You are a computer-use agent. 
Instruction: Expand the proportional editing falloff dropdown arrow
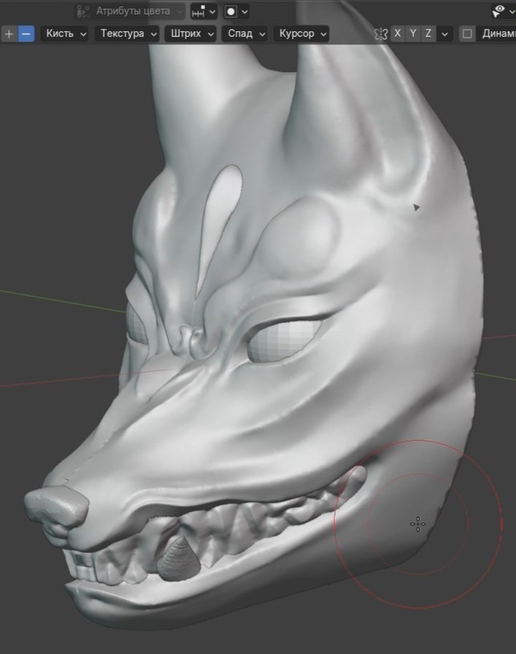point(245,12)
